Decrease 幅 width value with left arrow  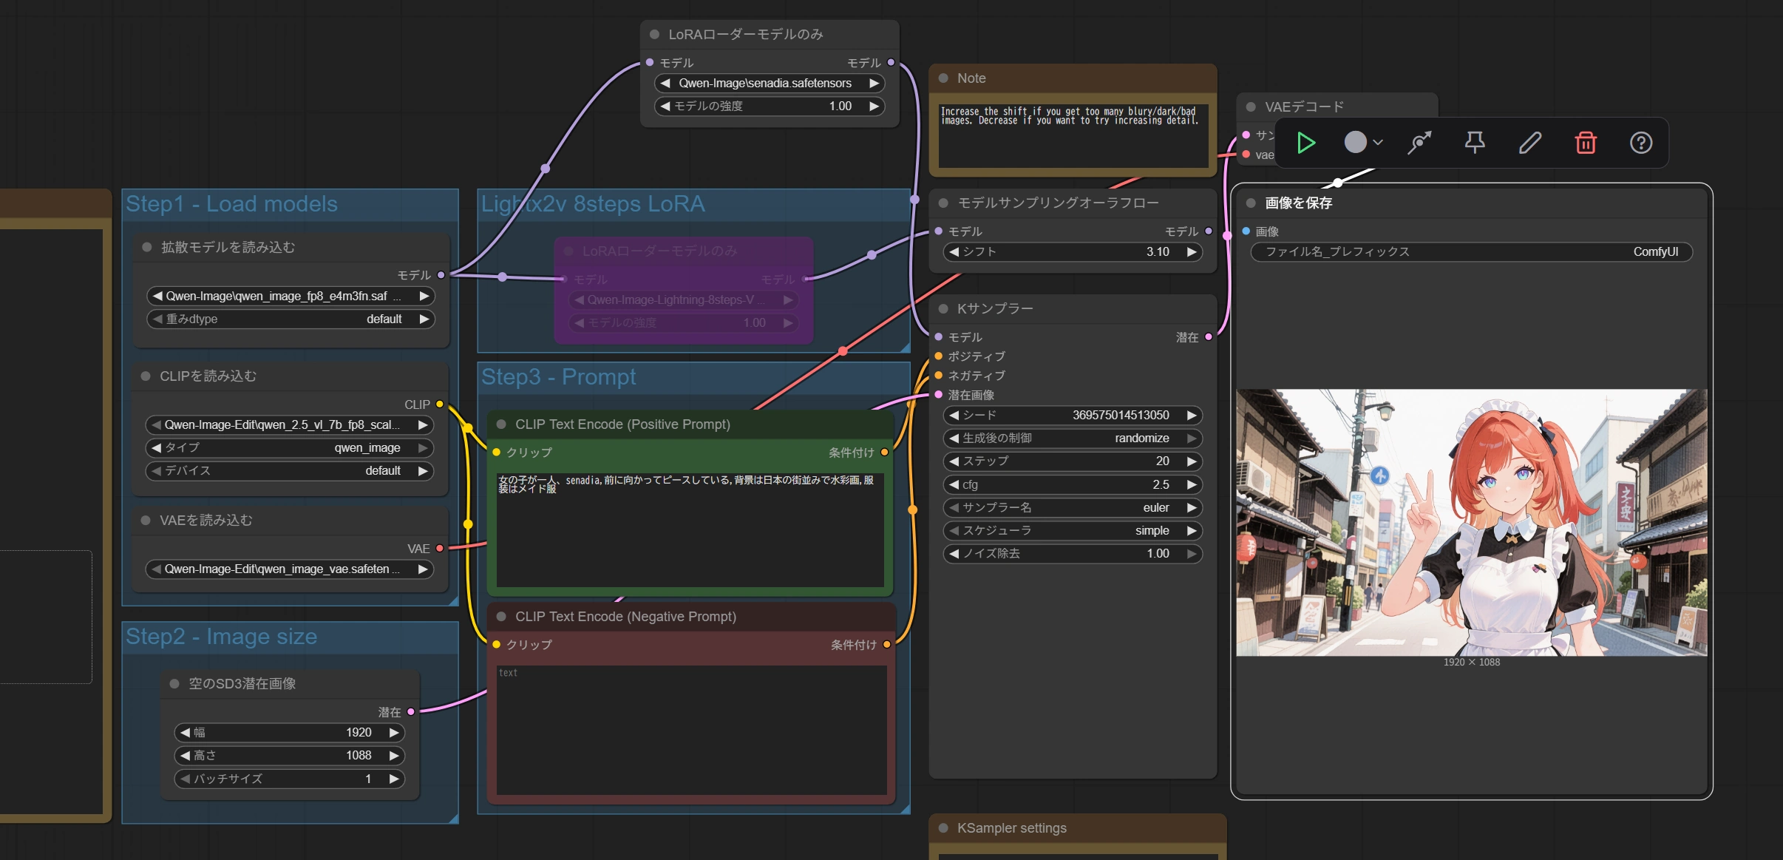pos(186,733)
